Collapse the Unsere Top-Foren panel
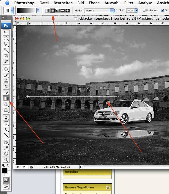 (108, 187)
